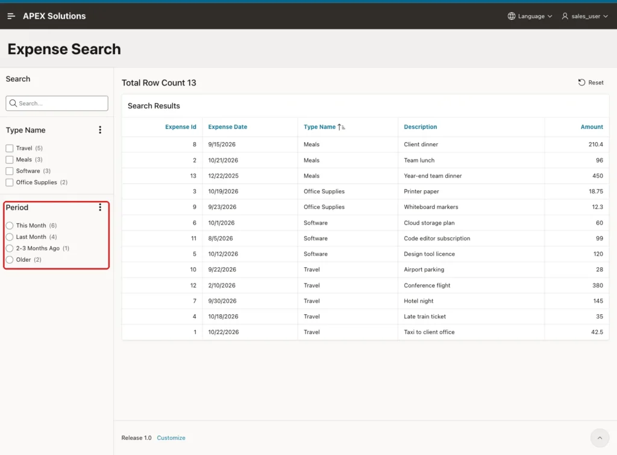Select the Older radio option
Viewport: 617px width, 455px height.
coord(10,260)
